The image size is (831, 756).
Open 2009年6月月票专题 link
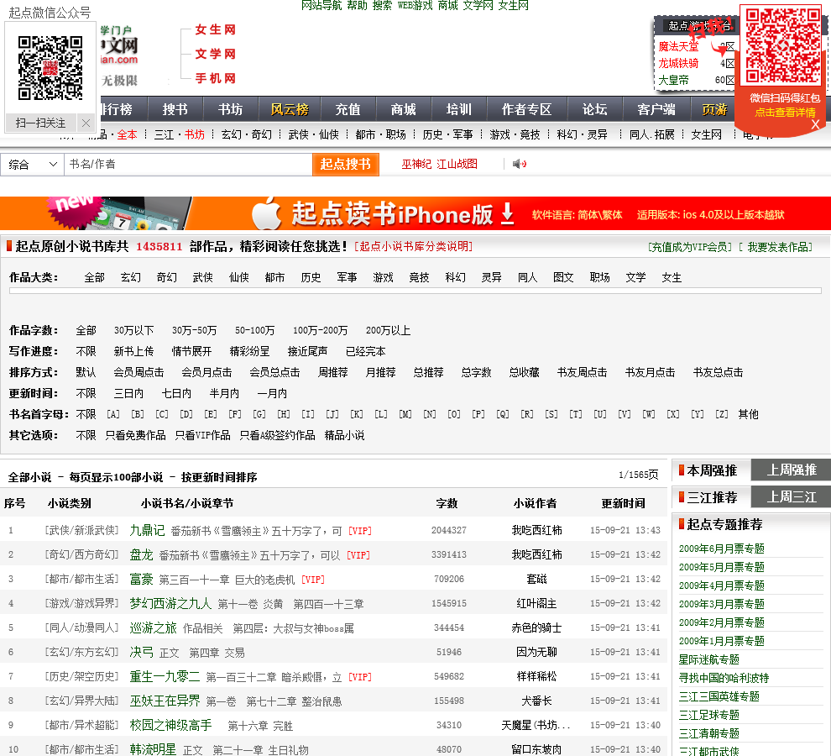[x=721, y=549]
